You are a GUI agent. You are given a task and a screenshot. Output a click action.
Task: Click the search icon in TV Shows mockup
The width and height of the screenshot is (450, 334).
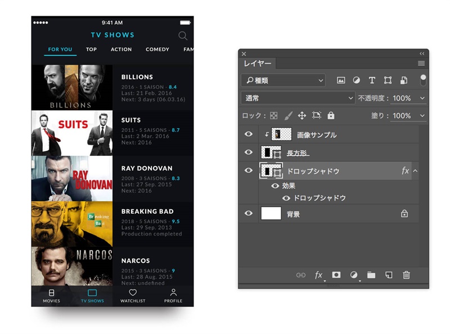[183, 35]
